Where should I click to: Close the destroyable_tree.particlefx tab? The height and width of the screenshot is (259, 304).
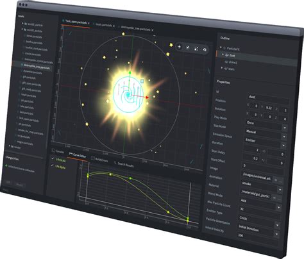coord(153,30)
